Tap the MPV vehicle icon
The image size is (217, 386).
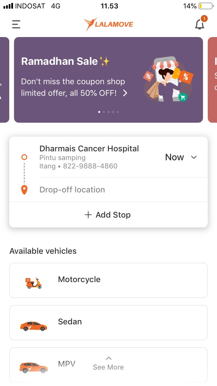[34, 367]
